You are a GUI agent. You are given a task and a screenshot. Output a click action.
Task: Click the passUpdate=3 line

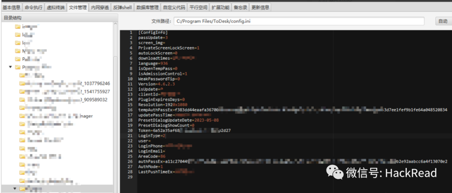[x=153, y=38]
